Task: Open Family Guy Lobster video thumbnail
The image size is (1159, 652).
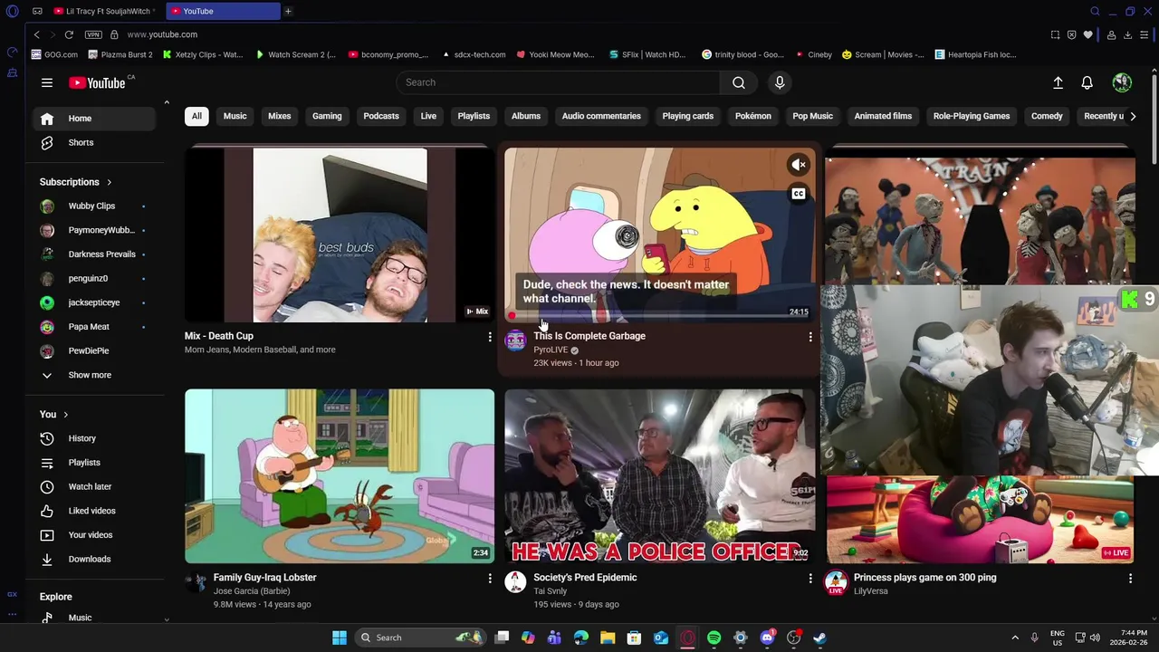Action: click(x=340, y=476)
